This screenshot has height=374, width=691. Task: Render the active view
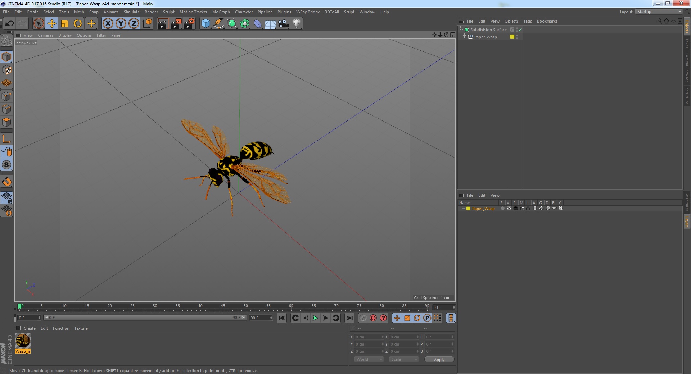coord(163,24)
